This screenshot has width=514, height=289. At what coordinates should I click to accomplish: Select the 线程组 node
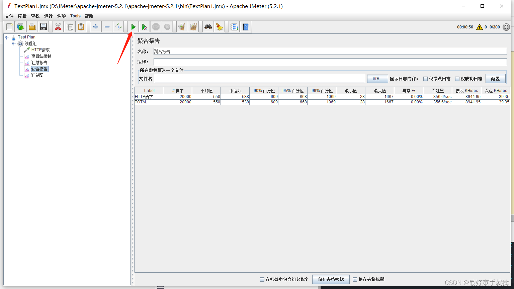(30, 43)
